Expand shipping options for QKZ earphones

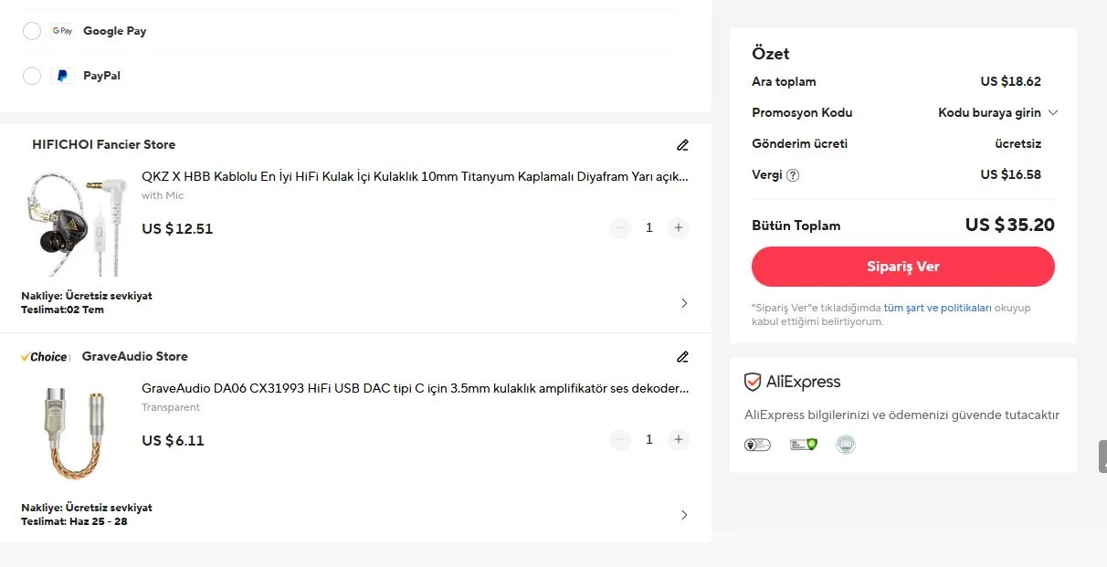[684, 303]
